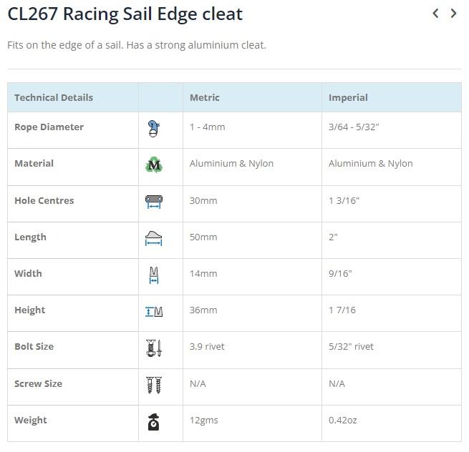Screen dimensions: 469x452
Task: Click the Length dimension icon
Action: tap(153, 238)
